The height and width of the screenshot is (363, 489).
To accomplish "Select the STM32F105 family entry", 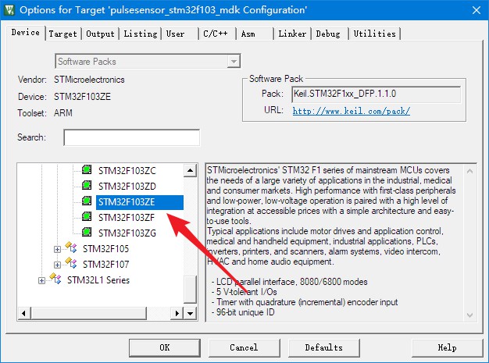I will (105, 249).
